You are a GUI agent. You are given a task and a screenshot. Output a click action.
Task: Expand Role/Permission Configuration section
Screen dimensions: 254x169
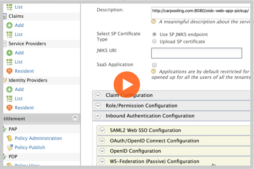click(98, 106)
